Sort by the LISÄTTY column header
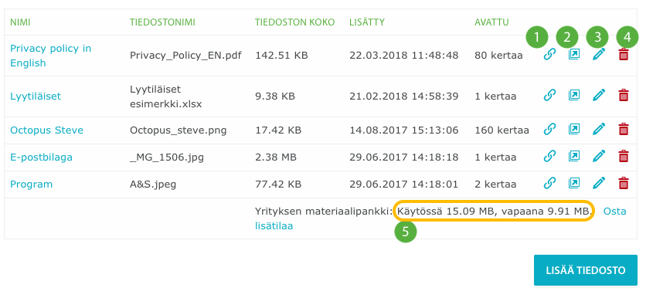 (x=367, y=22)
